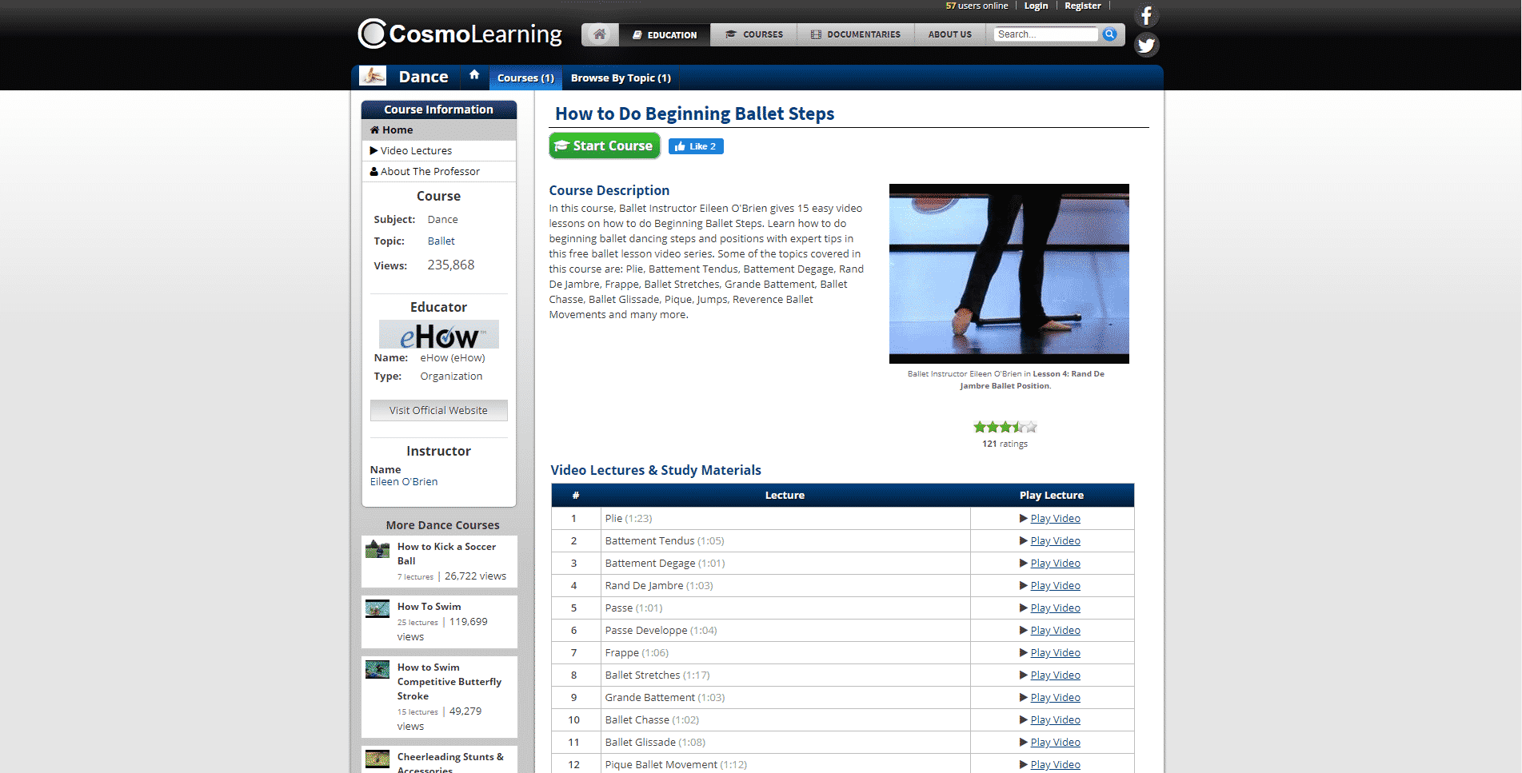This screenshot has width=1522, height=773.
Task: Click the Ballet topic value
Action: point(441,241)
